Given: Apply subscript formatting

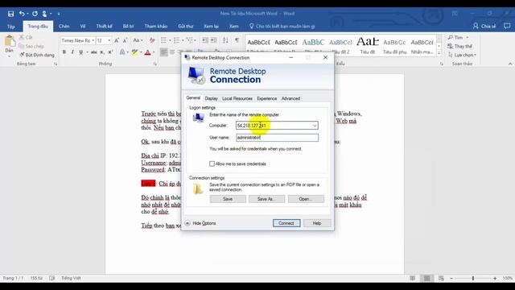Looking at the screenshot, I should 102,52.
